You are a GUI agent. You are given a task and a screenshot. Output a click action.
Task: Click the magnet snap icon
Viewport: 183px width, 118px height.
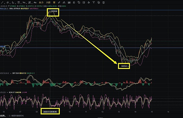click(x=69, y=2)
